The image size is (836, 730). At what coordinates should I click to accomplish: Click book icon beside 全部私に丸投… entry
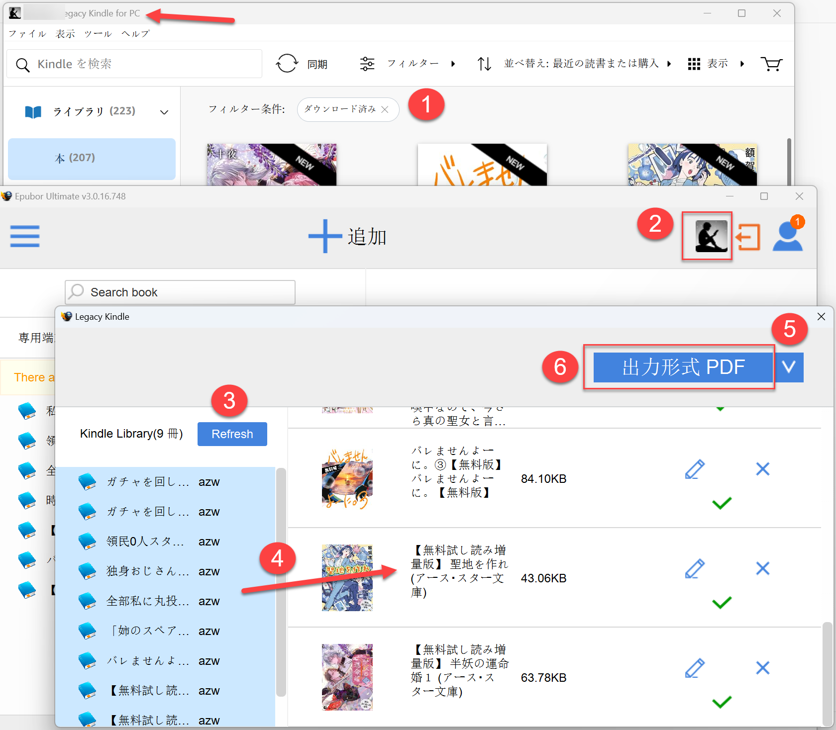[88, 601]
